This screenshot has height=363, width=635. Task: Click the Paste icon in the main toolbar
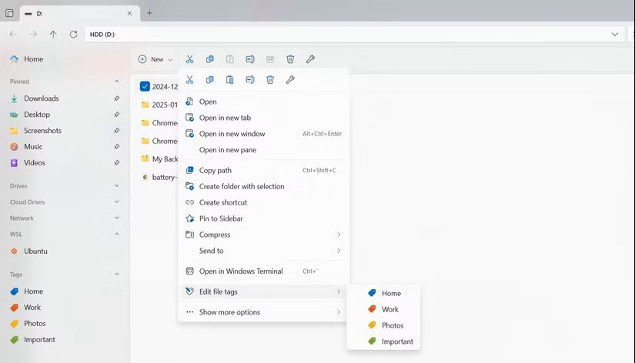coord(229,59)
